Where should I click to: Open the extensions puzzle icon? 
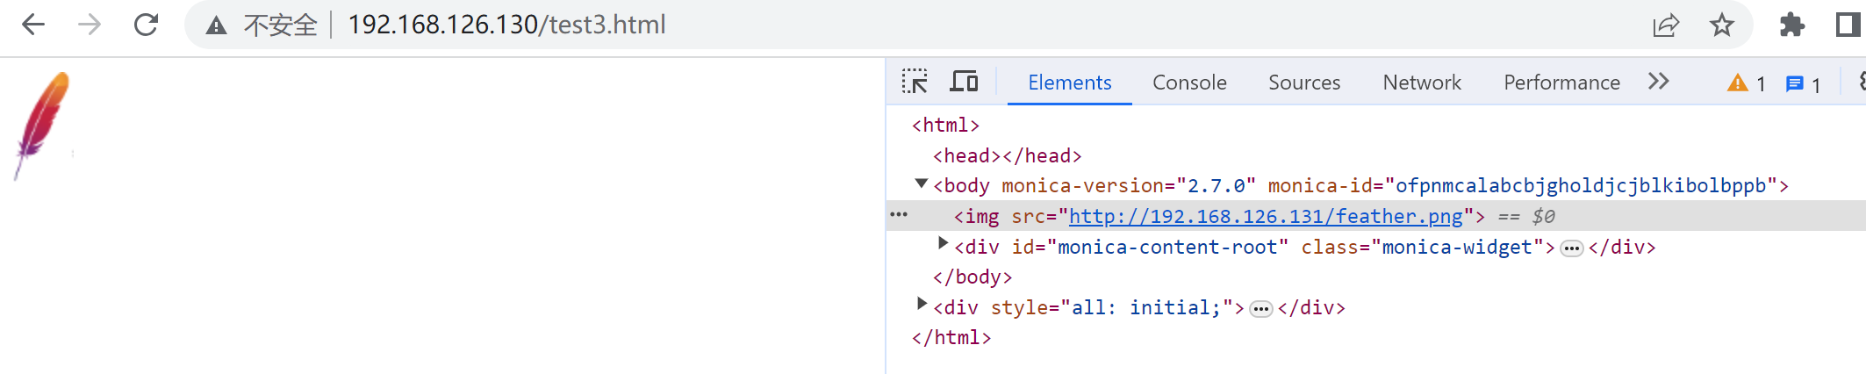(1791, 25)
